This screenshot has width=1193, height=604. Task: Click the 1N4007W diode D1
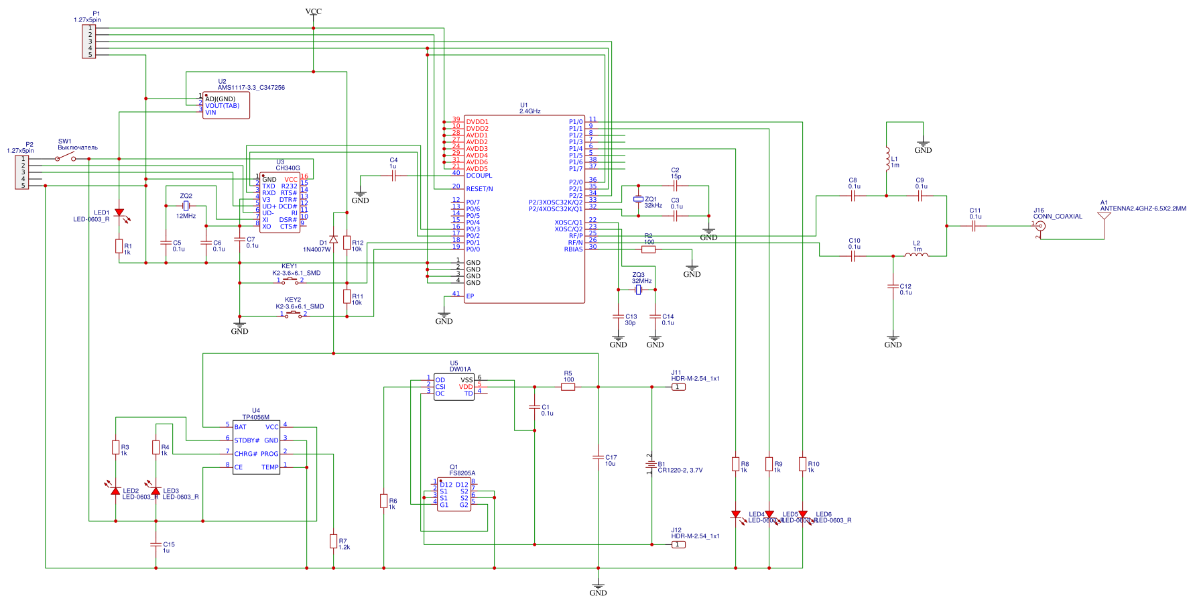pyautogui.click(x=334, y=239)
